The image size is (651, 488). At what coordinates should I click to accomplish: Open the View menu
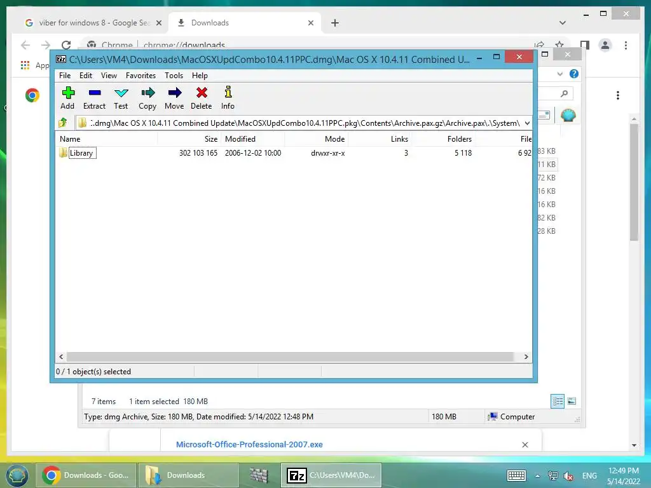tap(109, 76)
